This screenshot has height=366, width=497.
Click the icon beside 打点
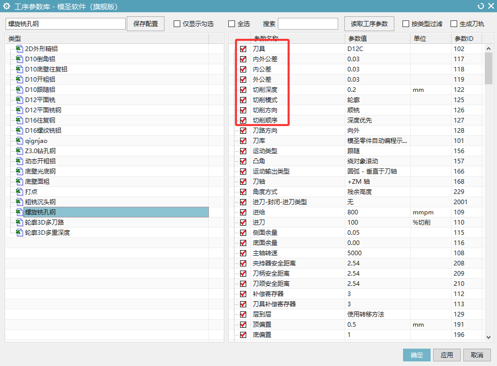(x=19, y=192)
